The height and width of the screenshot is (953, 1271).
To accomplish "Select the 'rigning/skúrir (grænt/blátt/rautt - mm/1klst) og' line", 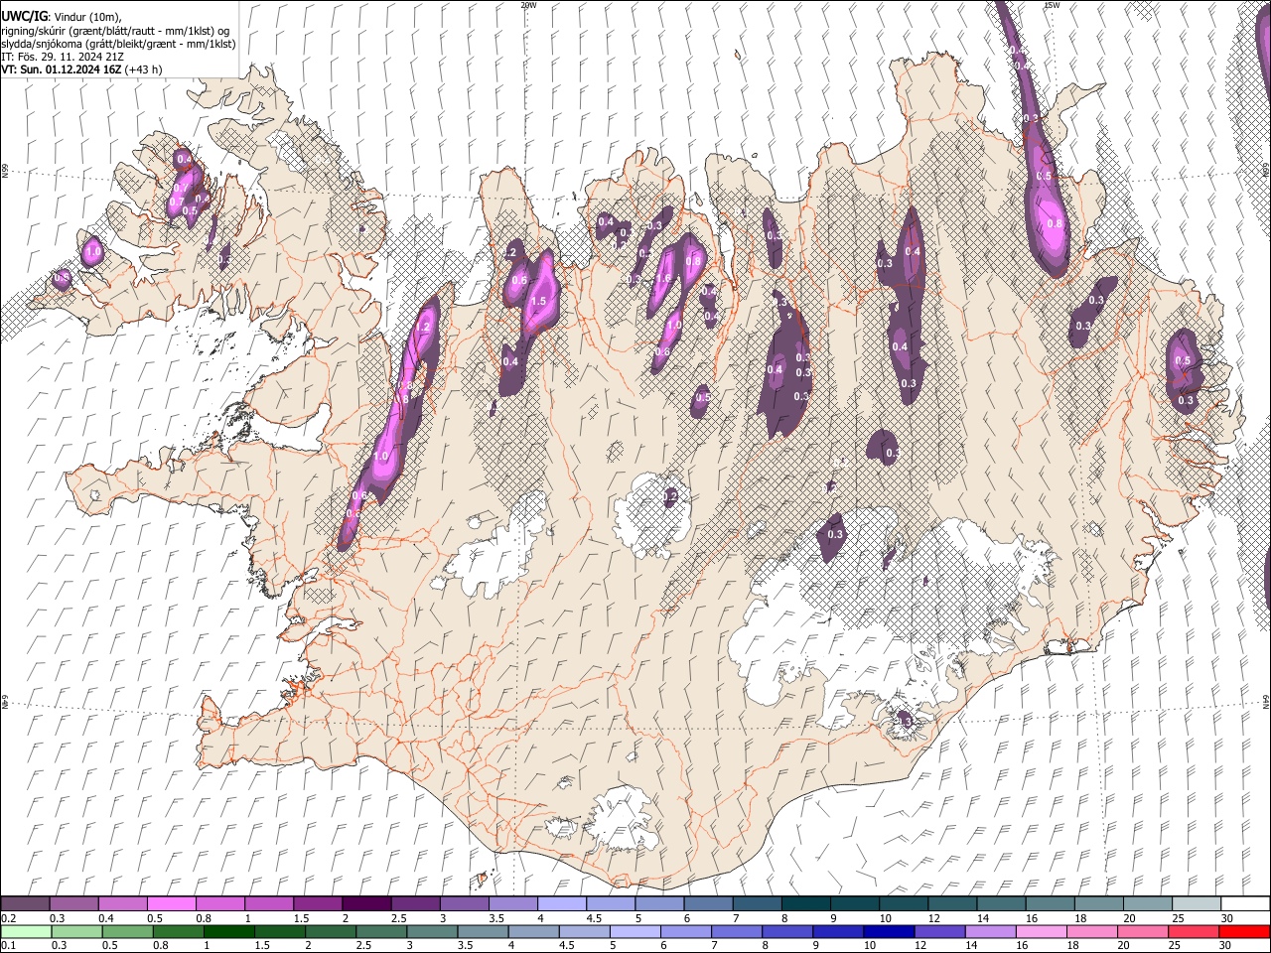I will pyautogui.click(x=115, y=31).
